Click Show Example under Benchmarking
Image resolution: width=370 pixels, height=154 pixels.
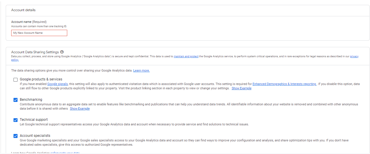pos(80,108)
